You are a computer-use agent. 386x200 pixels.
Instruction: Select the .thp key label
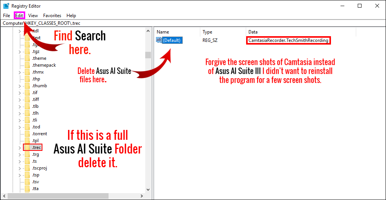(36, 79)
